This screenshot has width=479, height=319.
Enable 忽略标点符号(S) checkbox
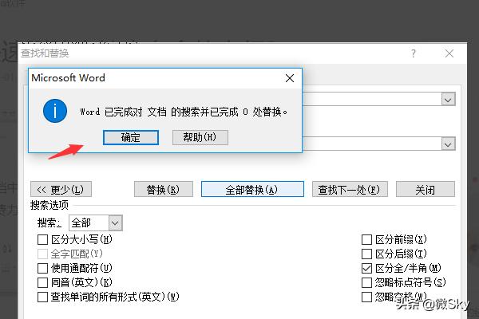(367, 282)
